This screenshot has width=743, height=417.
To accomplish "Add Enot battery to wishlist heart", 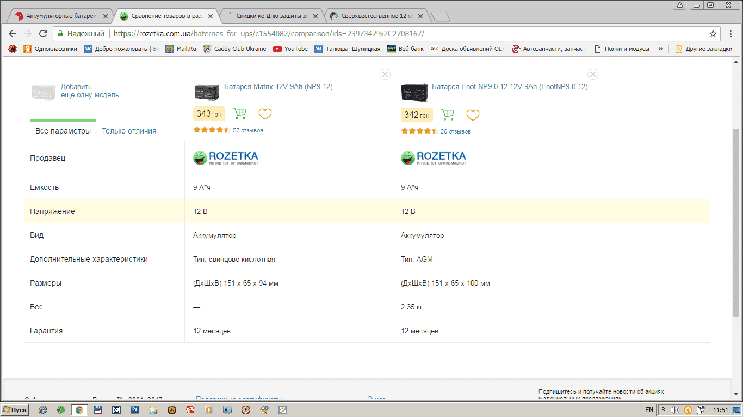I will [473, 115].
